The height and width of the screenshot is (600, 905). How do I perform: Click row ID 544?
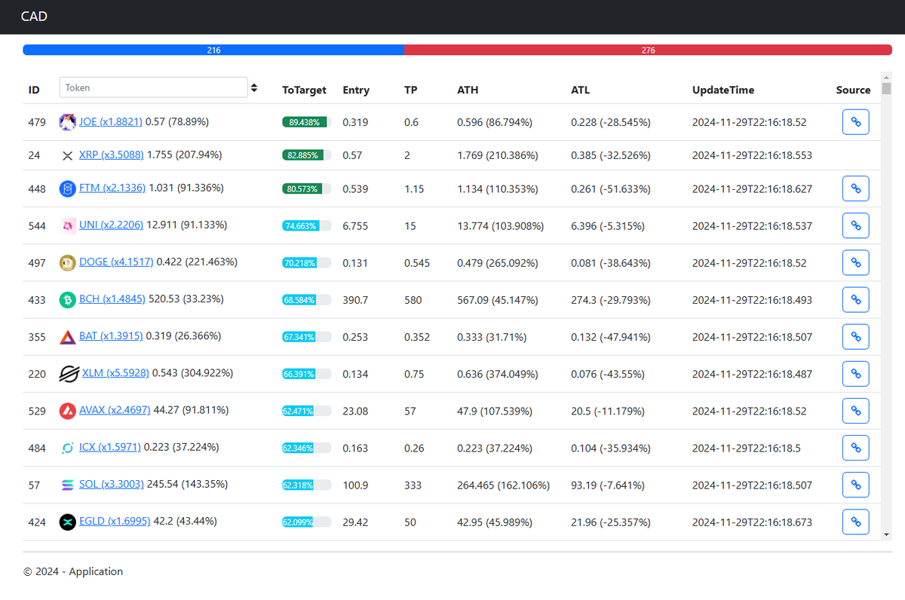point(38,225)
